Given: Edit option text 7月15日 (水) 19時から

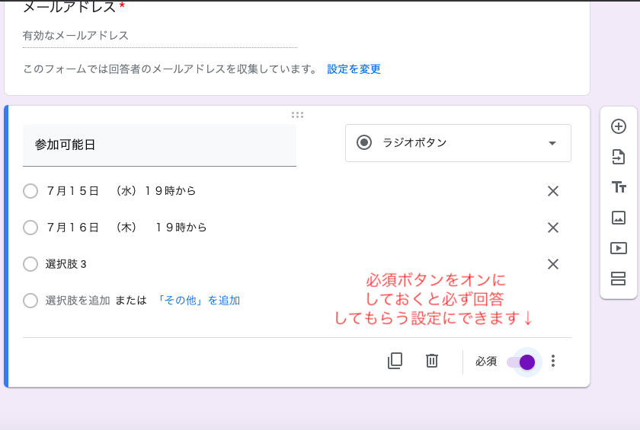Looking at the screenshot, I should pos(121,191).
